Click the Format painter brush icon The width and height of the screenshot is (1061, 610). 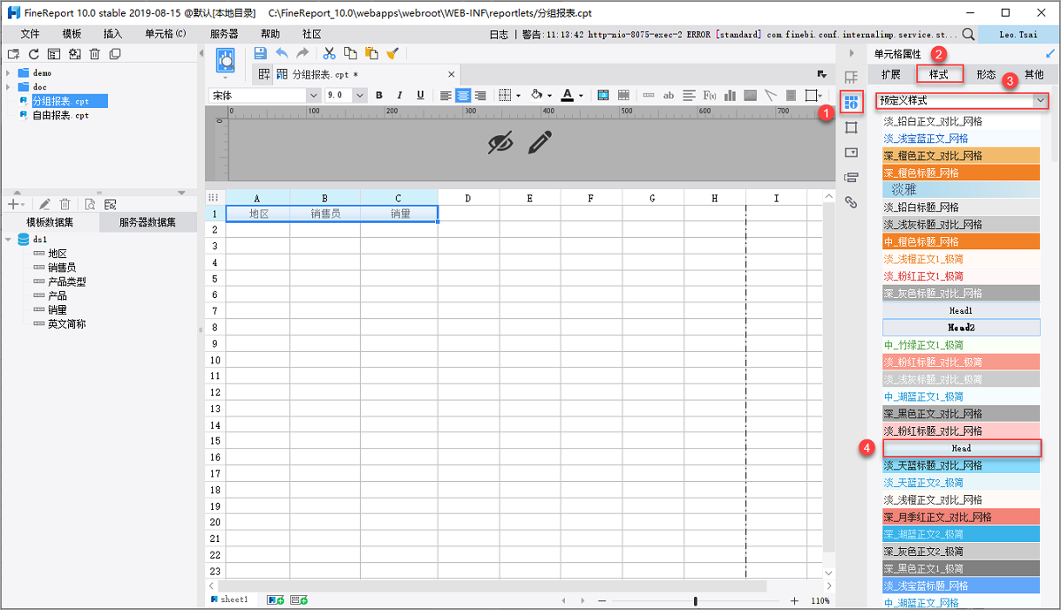(x=393, y=53)
